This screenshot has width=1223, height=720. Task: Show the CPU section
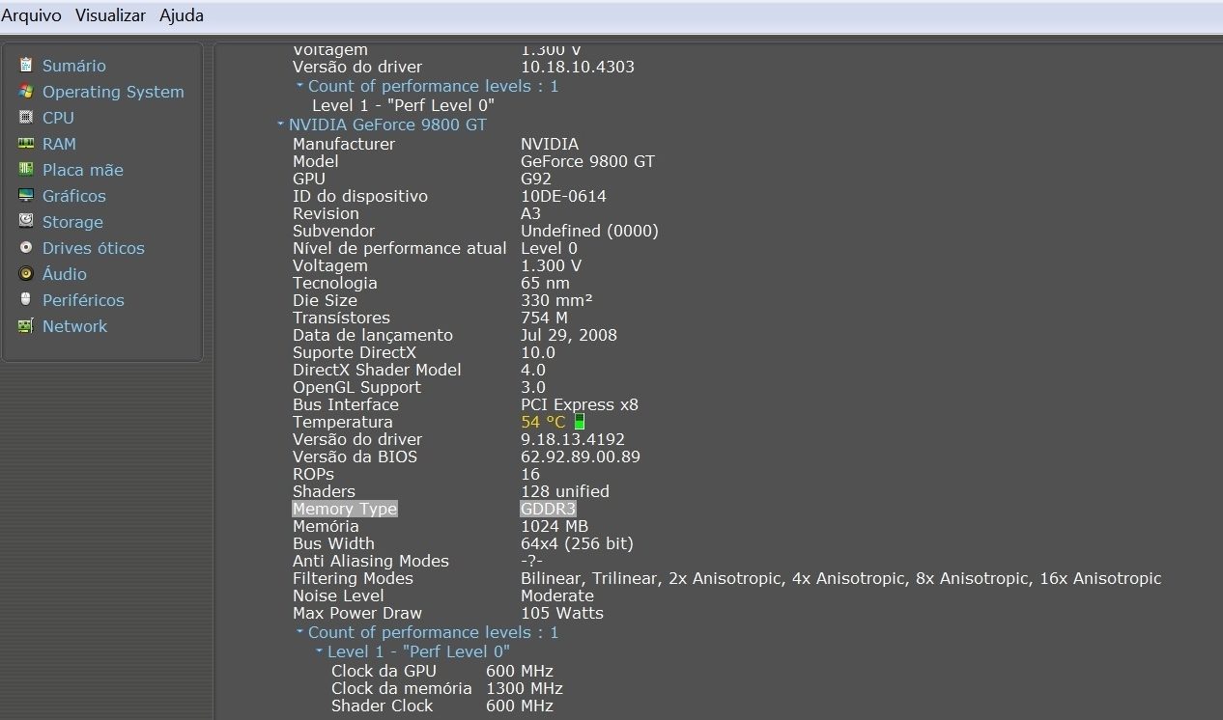click(x=58, y=118)
